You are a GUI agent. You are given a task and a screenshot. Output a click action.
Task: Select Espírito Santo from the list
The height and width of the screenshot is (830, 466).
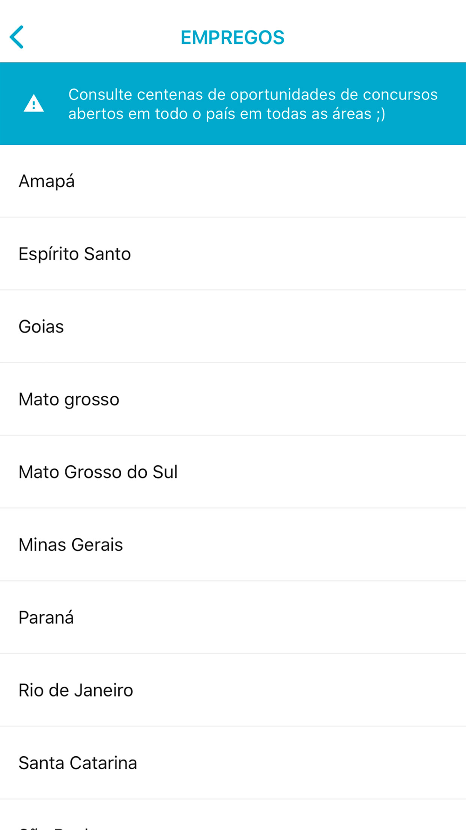pos(233,254)
